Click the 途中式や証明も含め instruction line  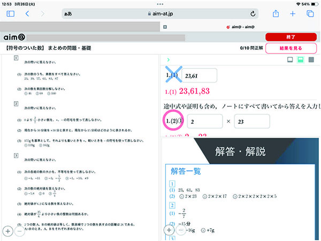coord(242,107)
